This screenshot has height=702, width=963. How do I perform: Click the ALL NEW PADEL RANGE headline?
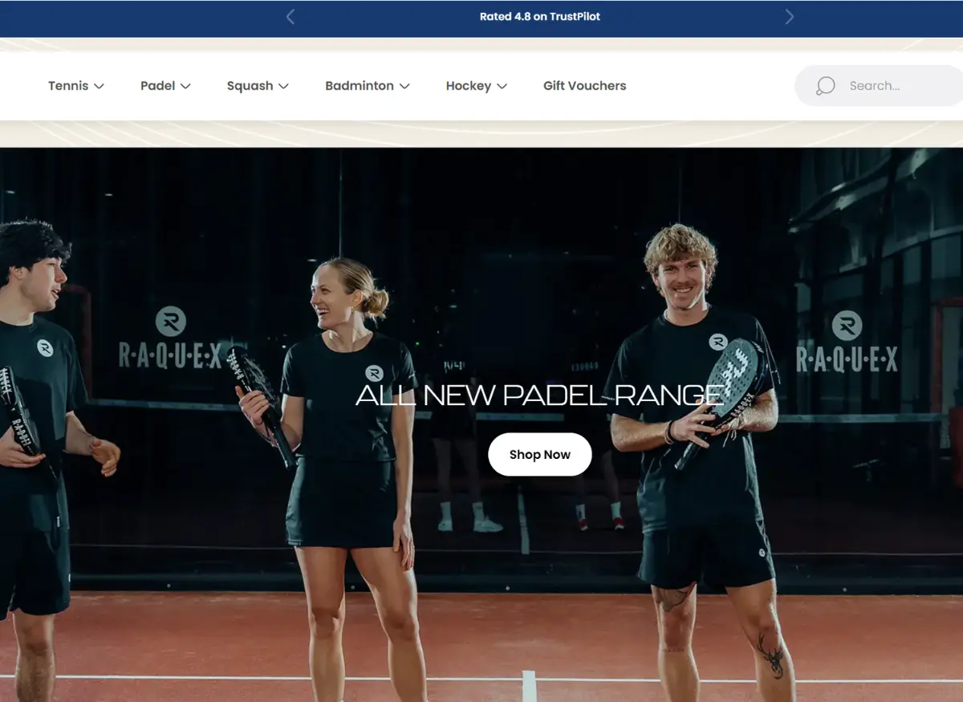(x=539, y=395)
